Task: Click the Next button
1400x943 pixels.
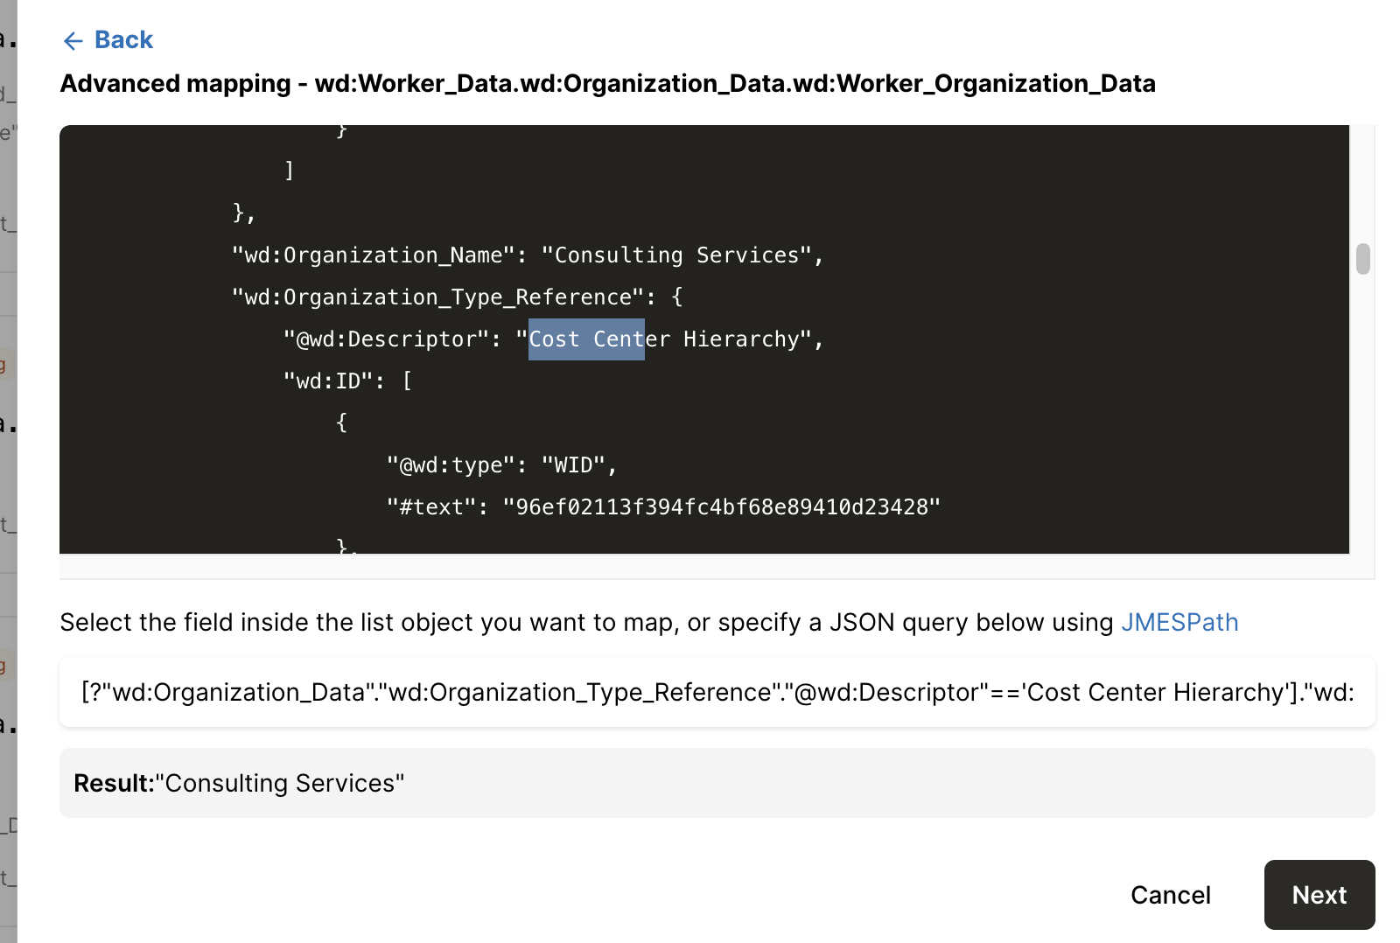Action: pyautogui.click(x=1319, y=895)
